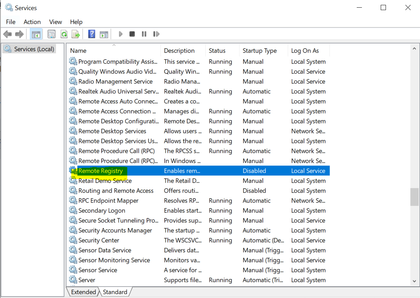Click the blue Help question mark icon
The image size is (420, 298).
click(x=92, y=34)
